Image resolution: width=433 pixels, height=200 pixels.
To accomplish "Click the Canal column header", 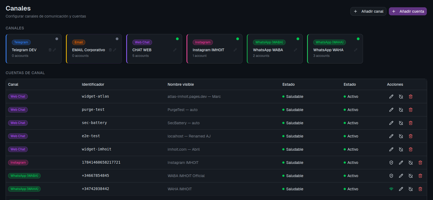I will click(x=13, y=84).
